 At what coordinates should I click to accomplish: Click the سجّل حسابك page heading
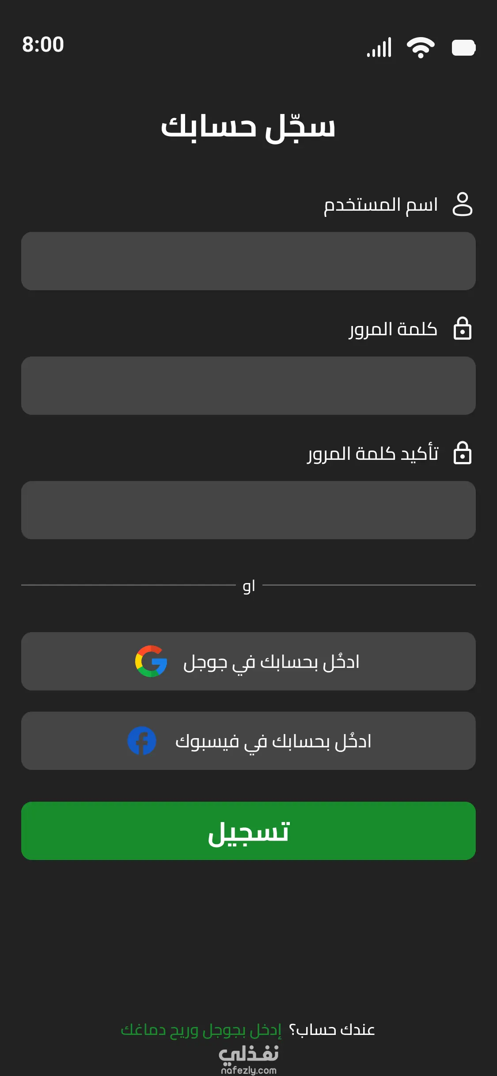[x=248, y=127]
